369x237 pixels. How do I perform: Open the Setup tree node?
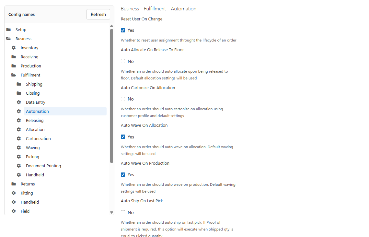tap(21, 30)
